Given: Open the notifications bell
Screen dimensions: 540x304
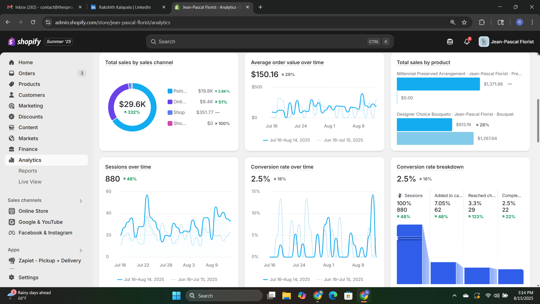Looking at the screenshot, I should pos(467,42).
